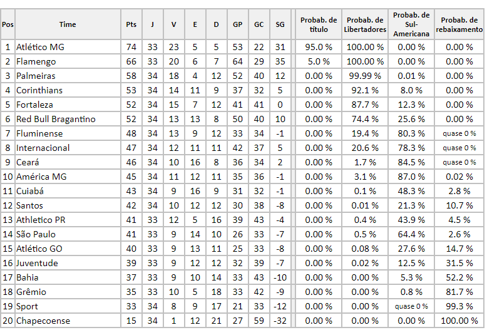
Task: Click América MG's 87.0 % Sul-Americana cell
Action: pos(411,177)
